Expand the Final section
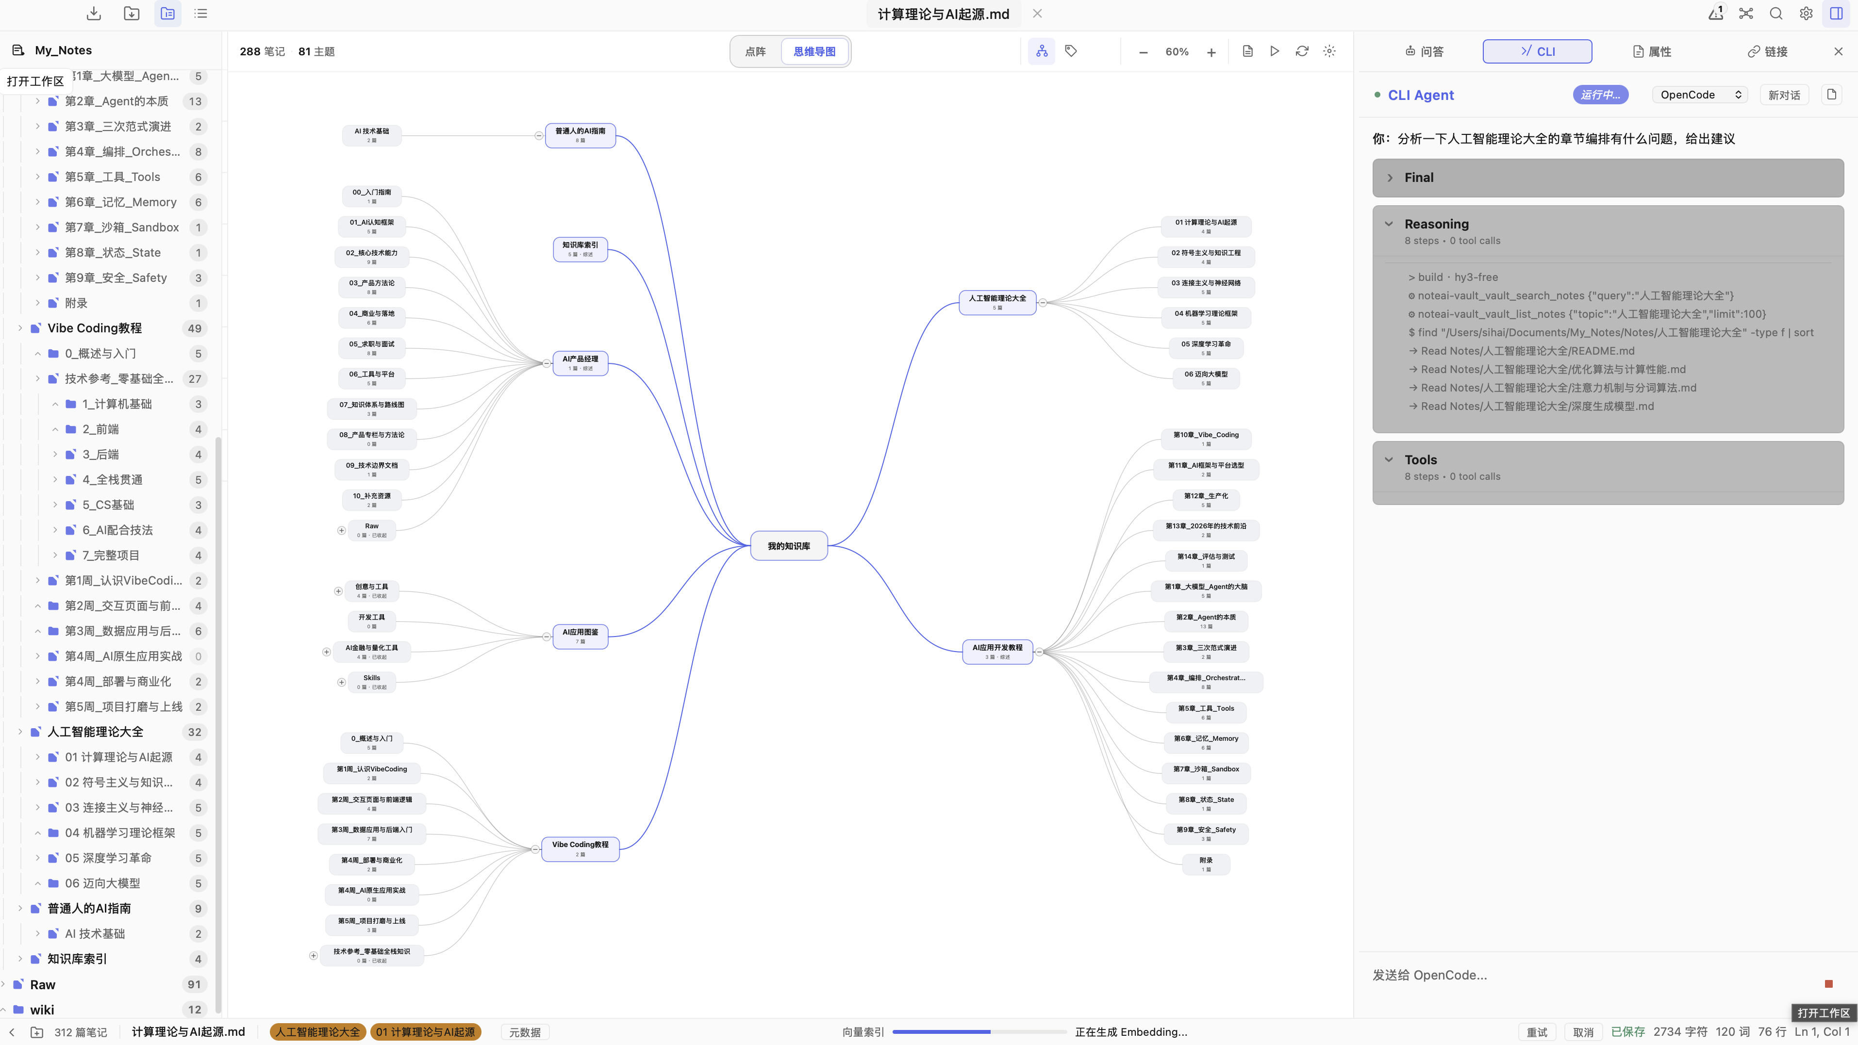1858x1045 pixels. 1608,177
